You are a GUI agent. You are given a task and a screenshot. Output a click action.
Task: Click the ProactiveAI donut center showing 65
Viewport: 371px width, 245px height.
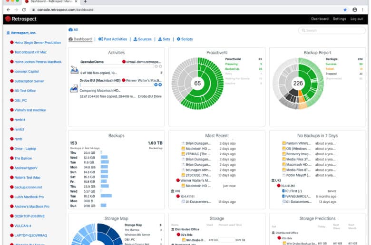(197, 84)
